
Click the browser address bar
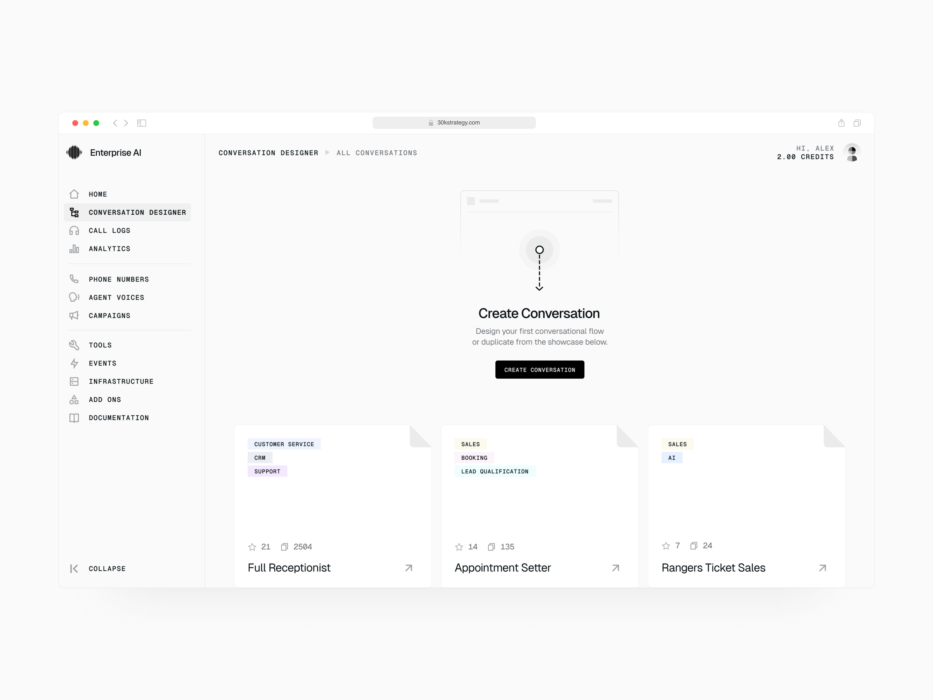(454, 123)
